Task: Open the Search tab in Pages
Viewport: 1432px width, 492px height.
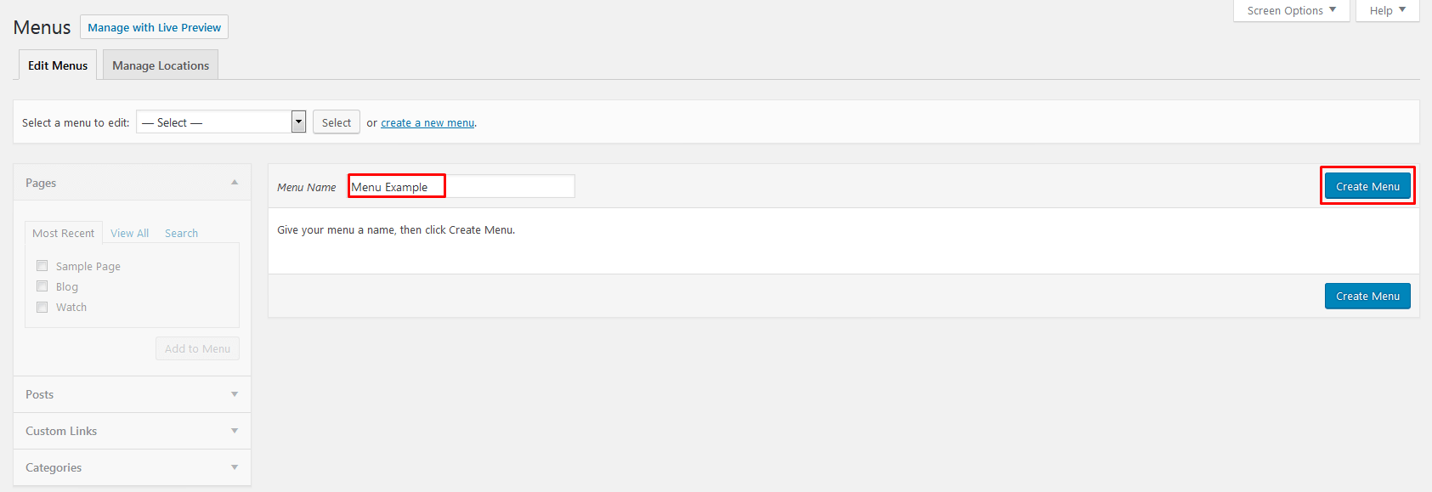Action: (181, 233)
